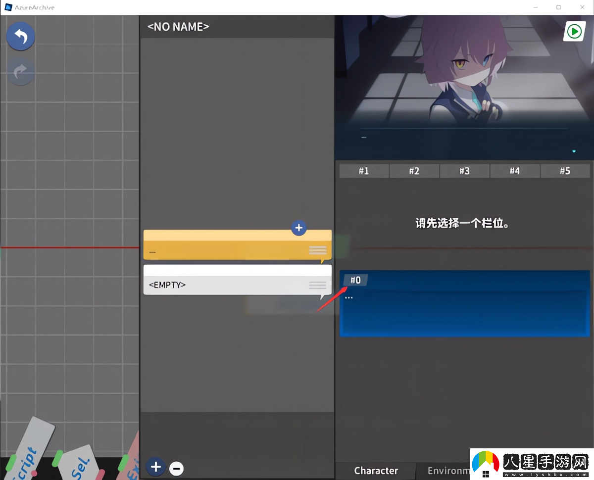Viewport: 594px width, 480px height.
Task: Click the blue dialogue text box
Action: coord(465,304)
